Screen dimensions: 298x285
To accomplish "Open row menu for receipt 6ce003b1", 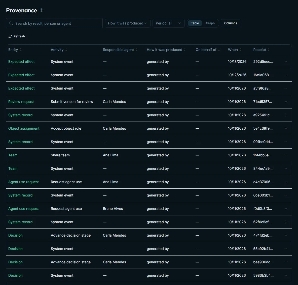I will [x=285, y=195].
